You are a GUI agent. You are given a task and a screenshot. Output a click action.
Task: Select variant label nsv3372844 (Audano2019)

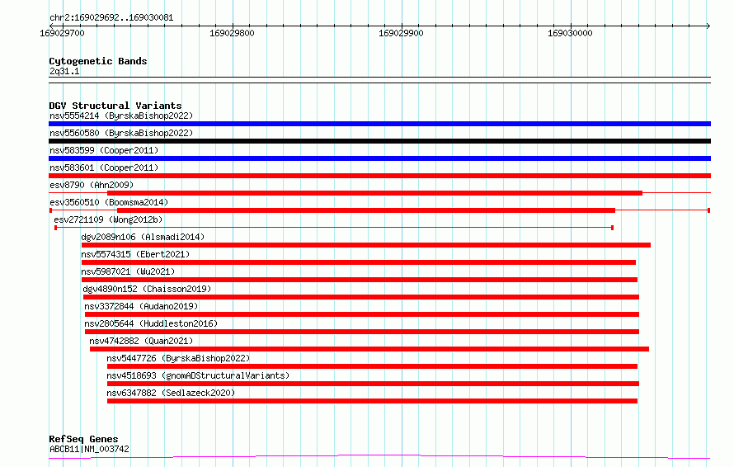click(x=141, y=306)
